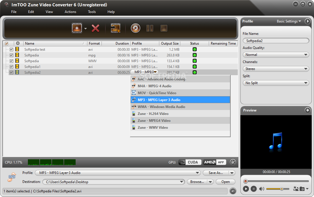
Task: Toggle the select-all header checkbox
Action: pos(6,43)
